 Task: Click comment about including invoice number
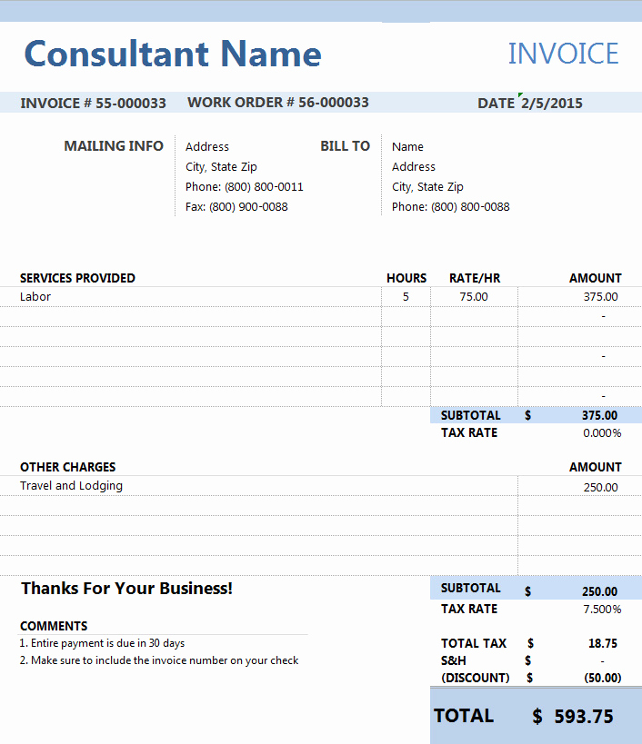[159, 660]
